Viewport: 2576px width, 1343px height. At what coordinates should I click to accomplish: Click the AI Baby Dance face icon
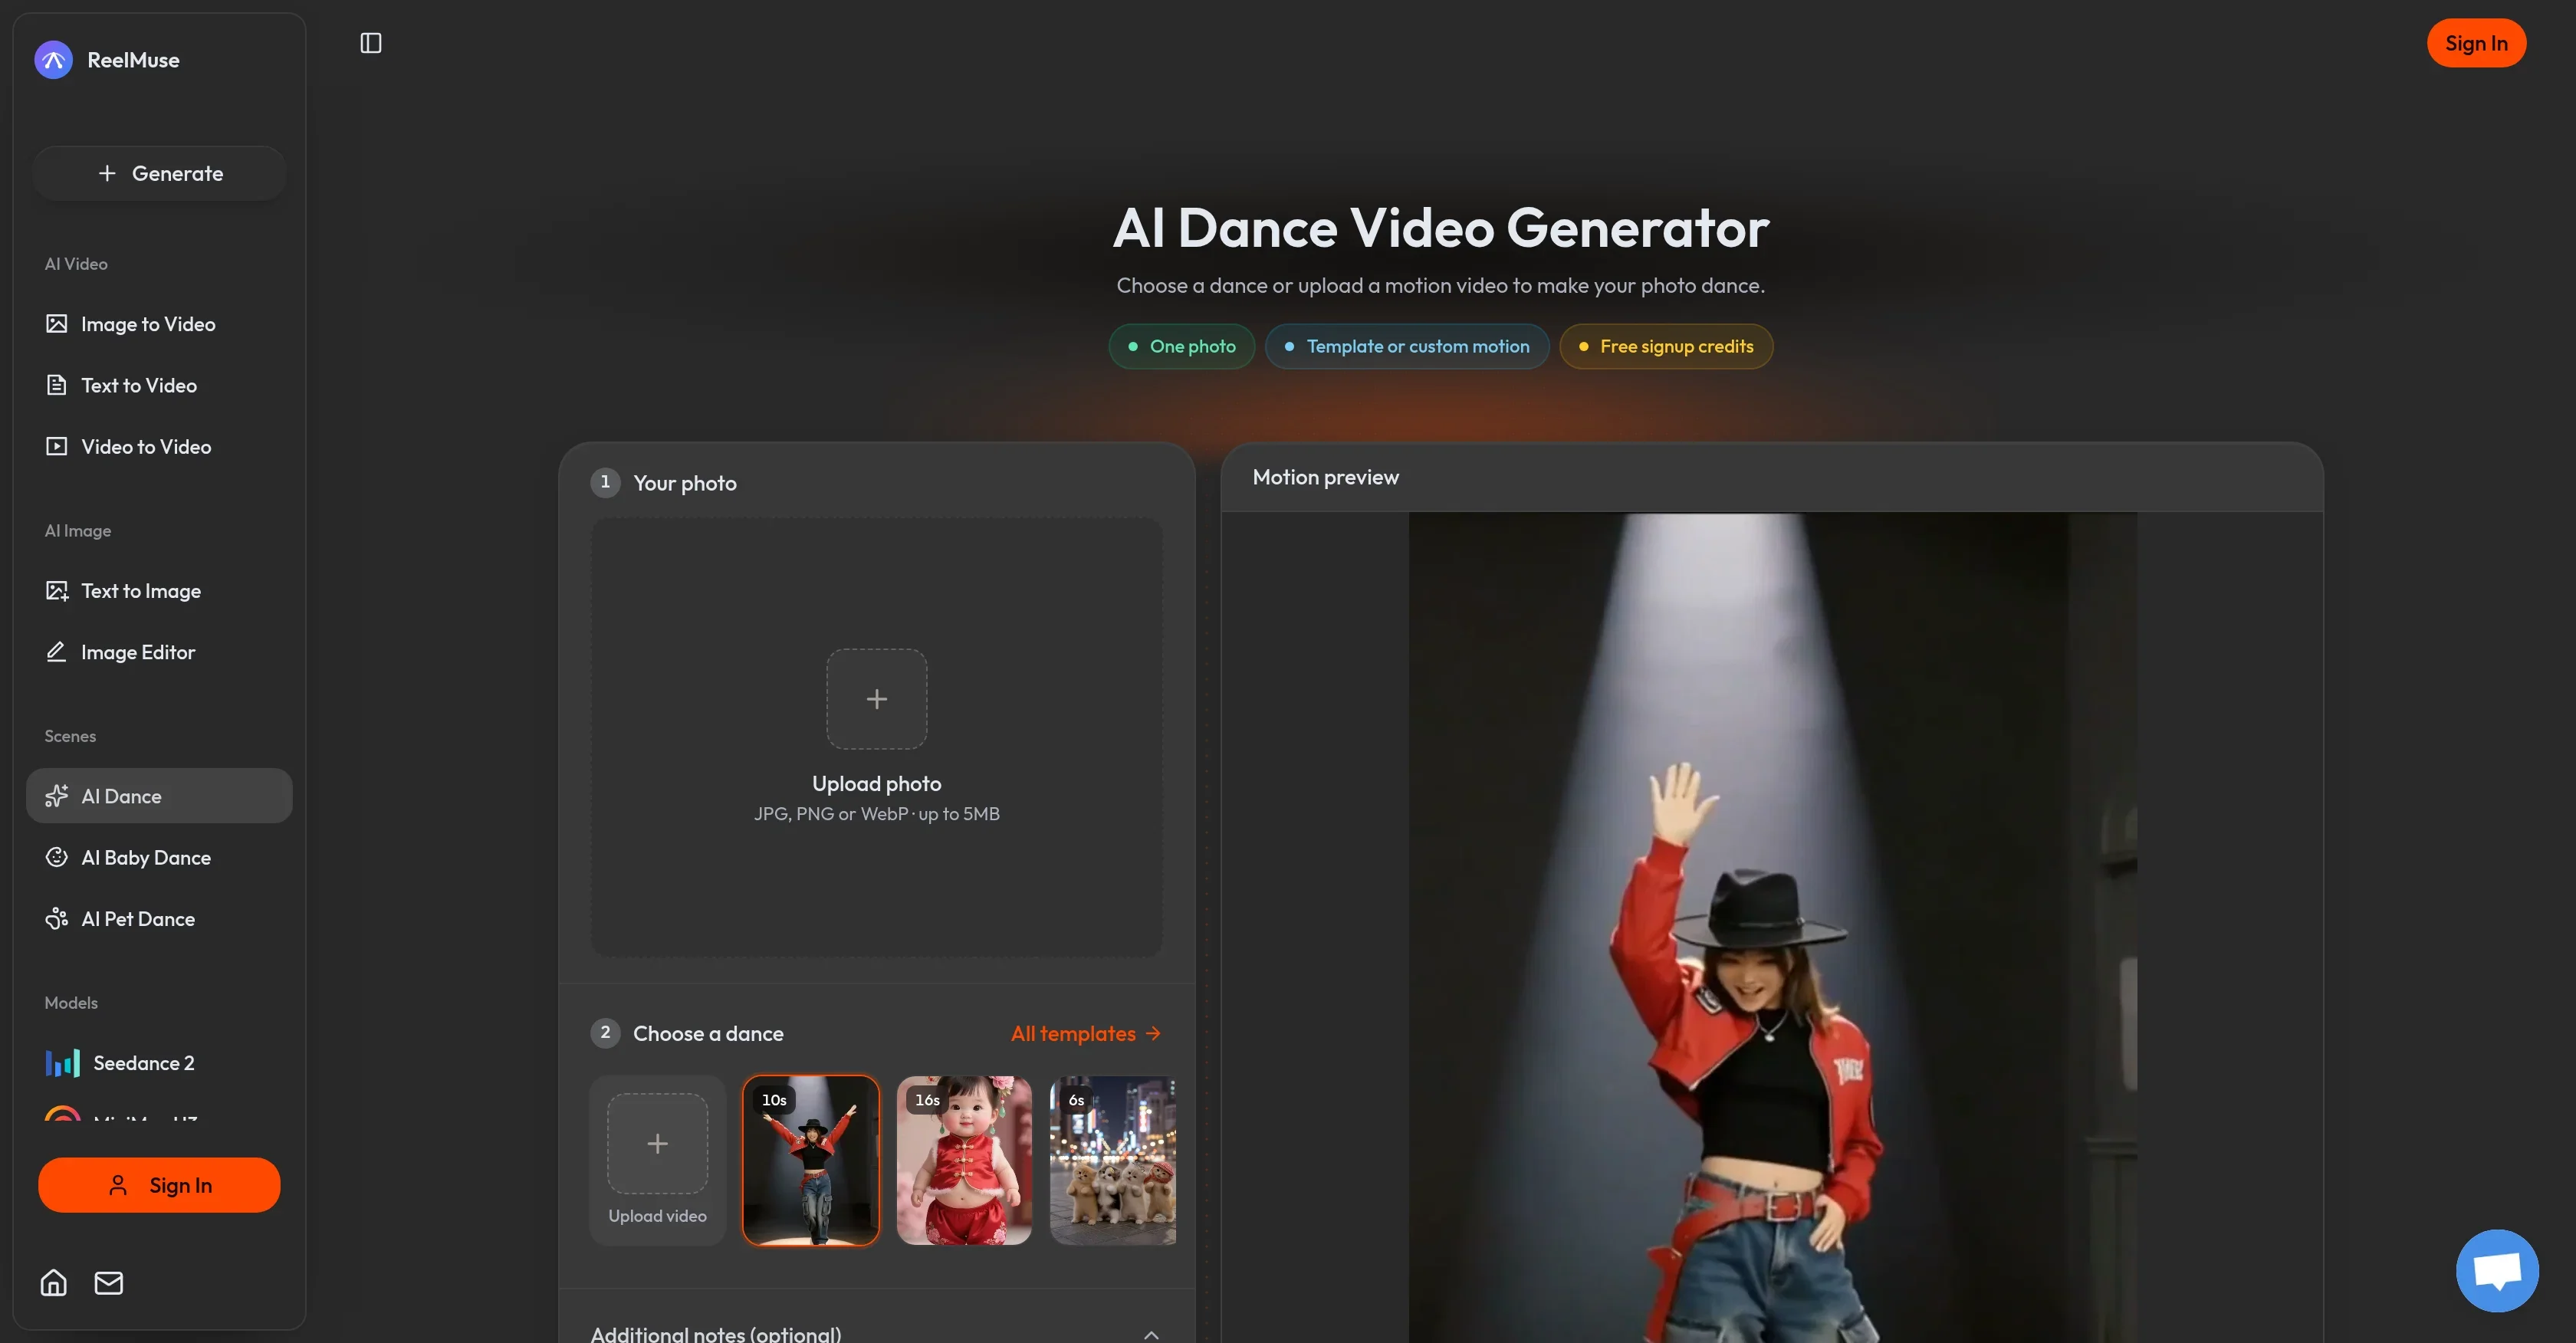tap(57, 857)
